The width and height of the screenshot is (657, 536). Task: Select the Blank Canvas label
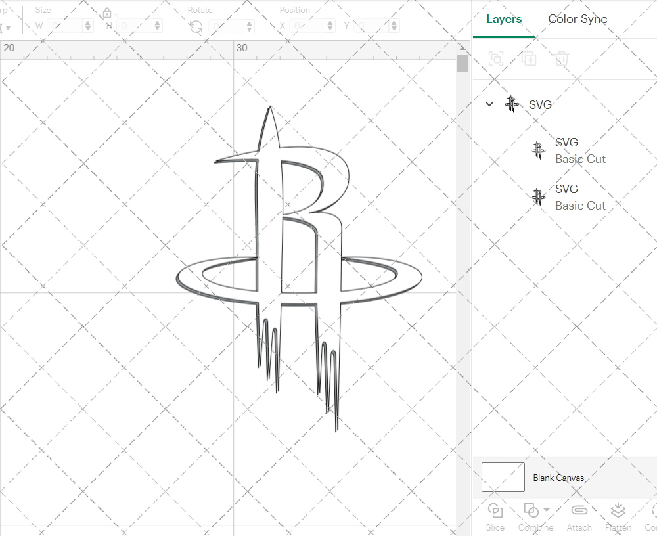coord(558,478)
